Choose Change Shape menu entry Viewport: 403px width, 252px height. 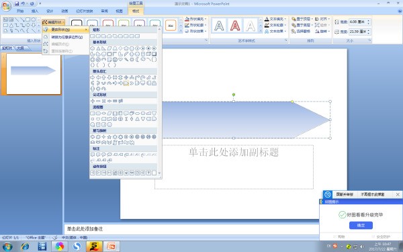66,30
